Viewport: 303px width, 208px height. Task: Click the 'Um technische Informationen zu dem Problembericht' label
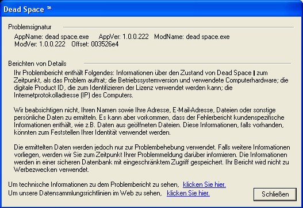point(94,185)
